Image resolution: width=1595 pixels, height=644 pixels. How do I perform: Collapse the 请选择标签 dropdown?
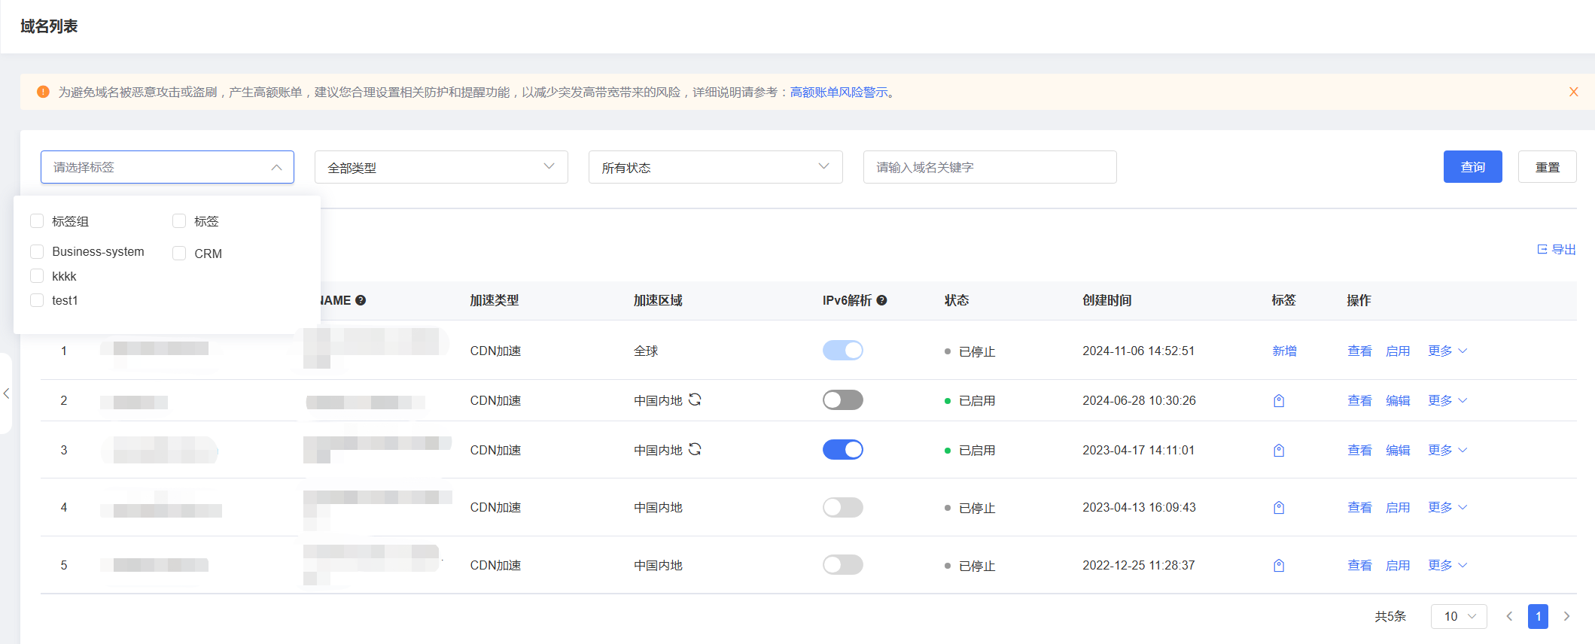[x=167, y=167]
